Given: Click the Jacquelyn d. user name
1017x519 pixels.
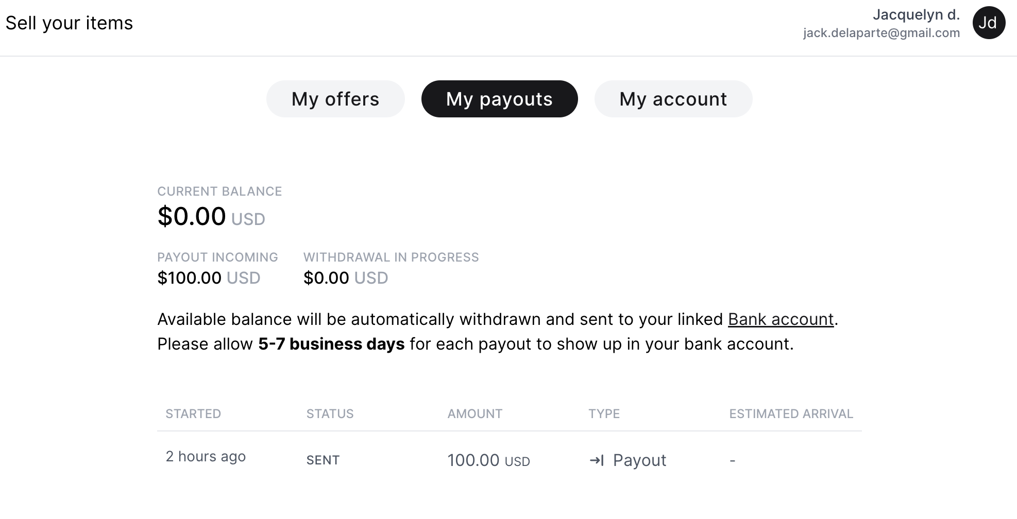Looking at the screenshot, I should (916, 14).
